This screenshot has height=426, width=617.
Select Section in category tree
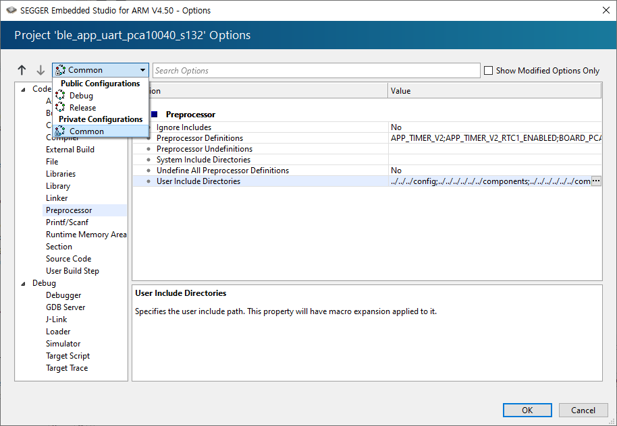[x=59, y=247]
